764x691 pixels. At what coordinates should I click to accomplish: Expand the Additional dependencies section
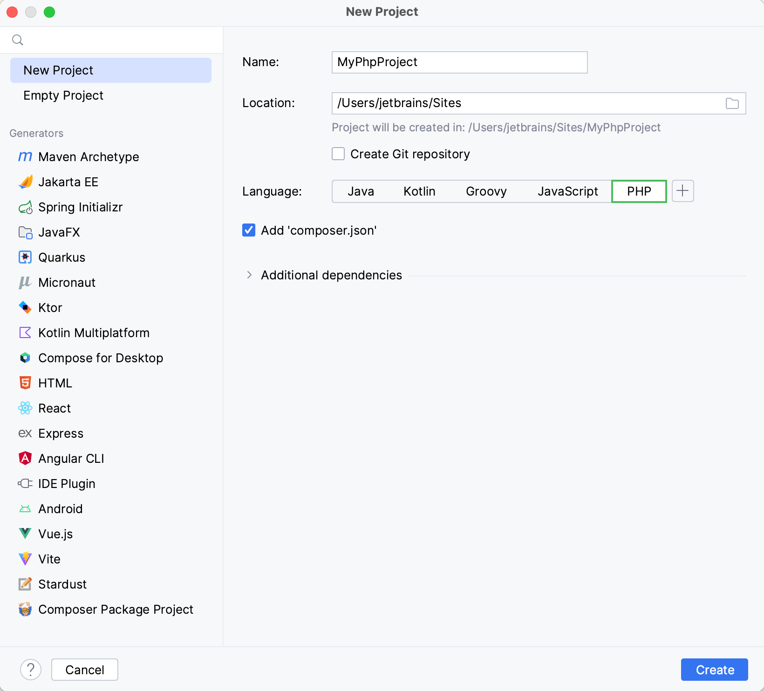[x=249, y=275]
